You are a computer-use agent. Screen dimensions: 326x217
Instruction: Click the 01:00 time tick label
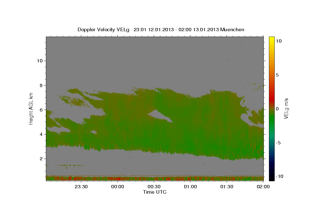coord(191,187)
